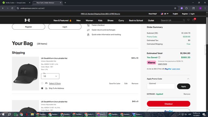Open the Outlet menu
Image resolution: width=208 pixels, height=117 pixels.
click(x=151, y=20)
